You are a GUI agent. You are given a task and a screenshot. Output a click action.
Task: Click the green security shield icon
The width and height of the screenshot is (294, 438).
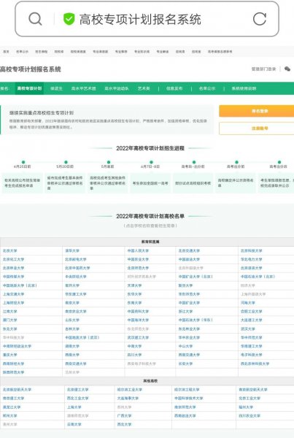(69, 19)
